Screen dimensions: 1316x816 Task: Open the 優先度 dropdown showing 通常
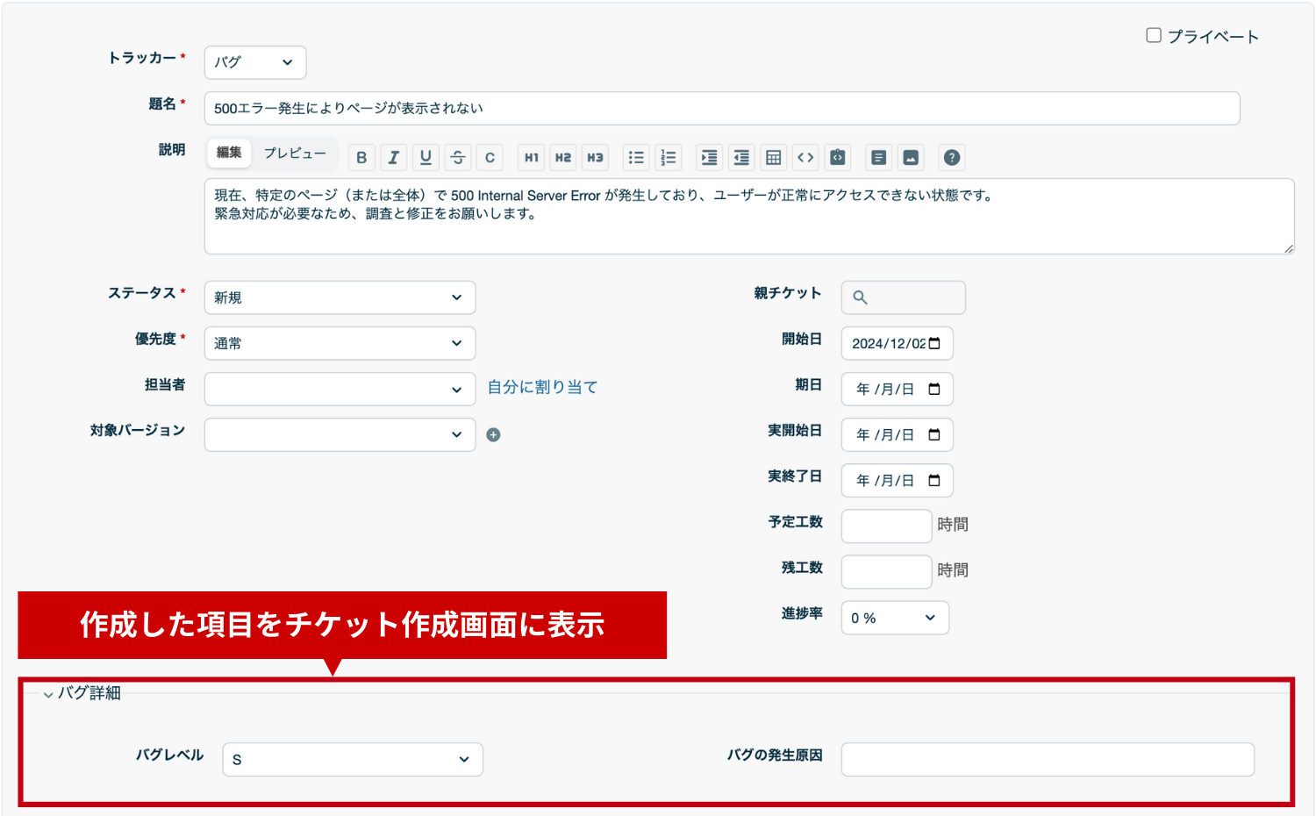[x=340, y=343]
